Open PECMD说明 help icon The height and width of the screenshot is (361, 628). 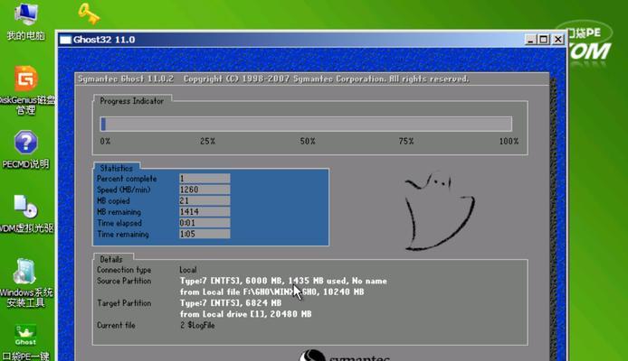25,150
